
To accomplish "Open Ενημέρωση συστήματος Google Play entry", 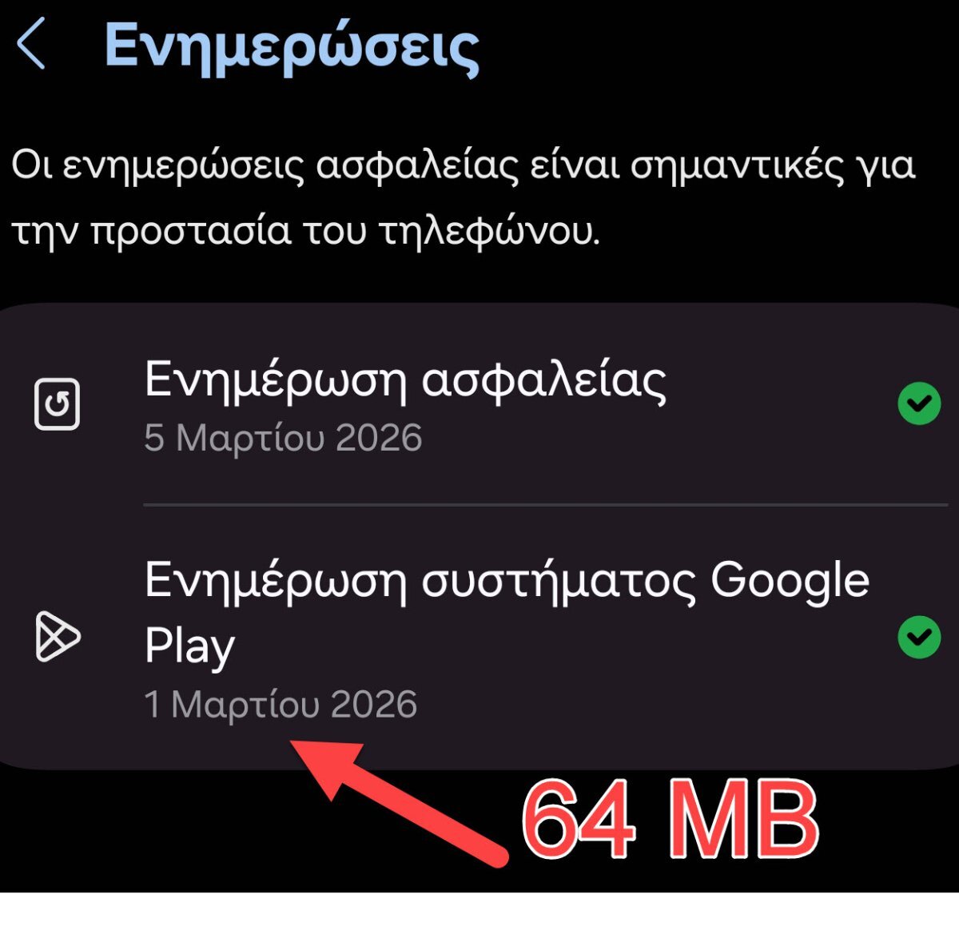I will point(479,638).
